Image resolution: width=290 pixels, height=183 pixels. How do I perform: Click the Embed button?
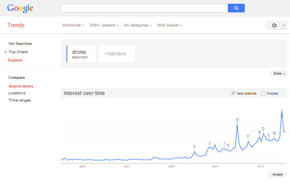pos(277,174)
